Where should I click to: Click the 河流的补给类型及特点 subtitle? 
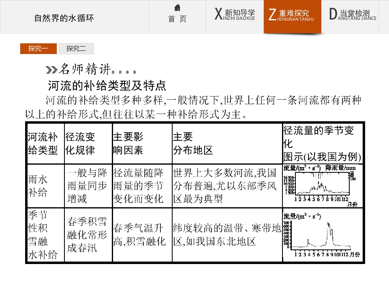click(x=107, y=86)
